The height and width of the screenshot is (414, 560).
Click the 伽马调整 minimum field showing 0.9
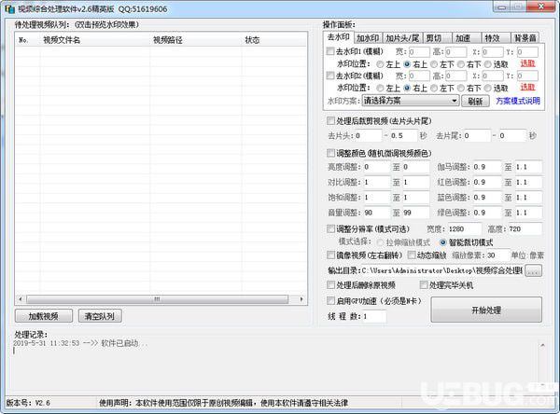[487, 167]
